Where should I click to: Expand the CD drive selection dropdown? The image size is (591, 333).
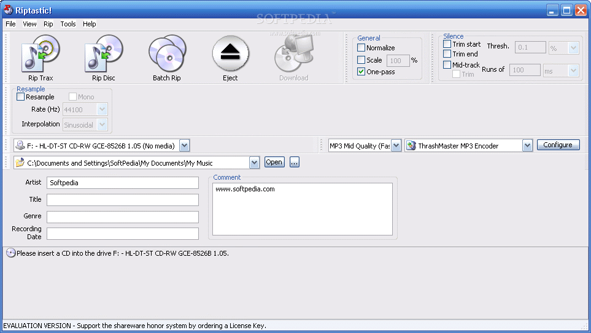point(184,145)
